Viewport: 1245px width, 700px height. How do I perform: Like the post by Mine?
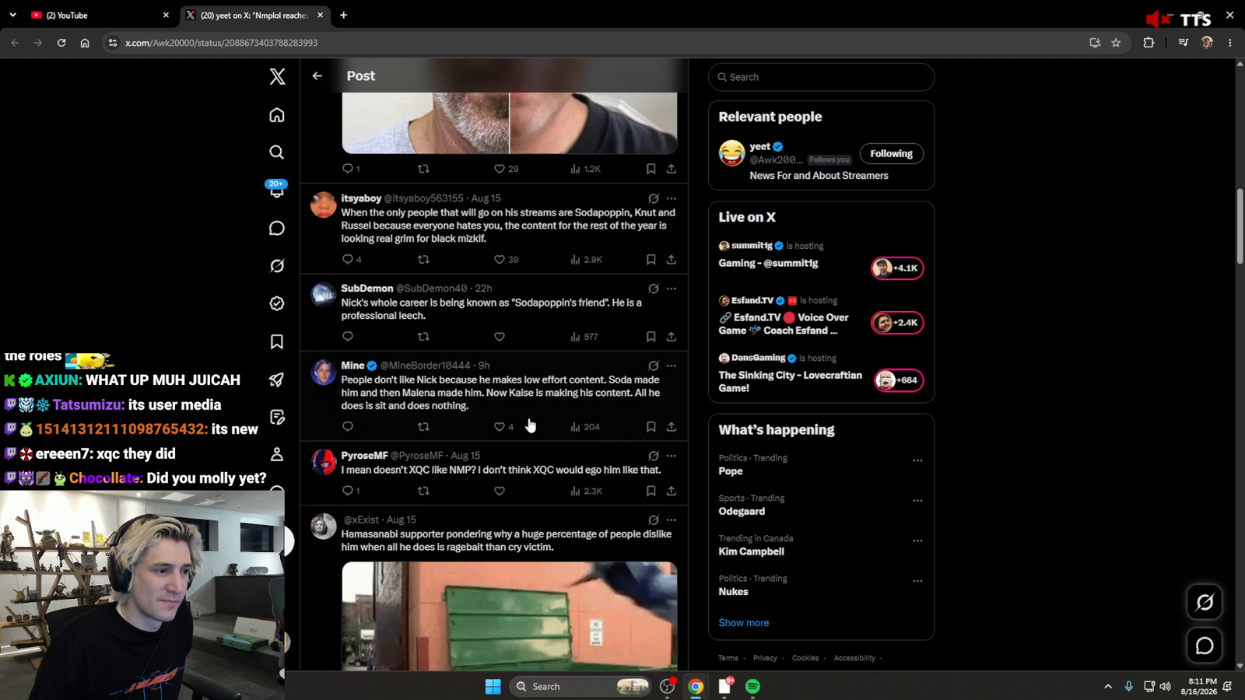[x=503, y=426]
